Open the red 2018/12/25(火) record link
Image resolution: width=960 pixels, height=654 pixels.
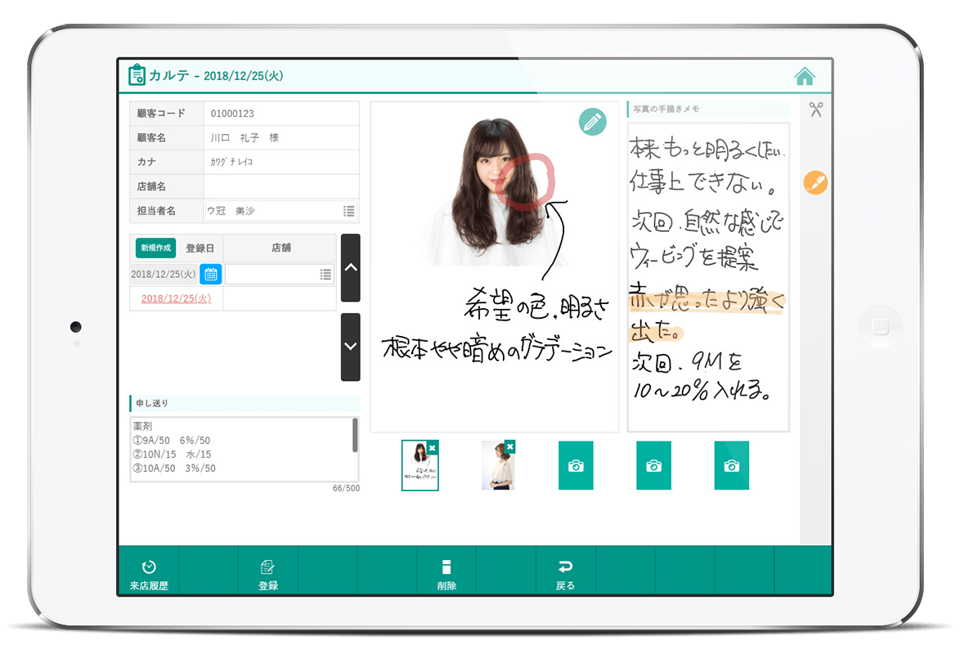(176, 298)
